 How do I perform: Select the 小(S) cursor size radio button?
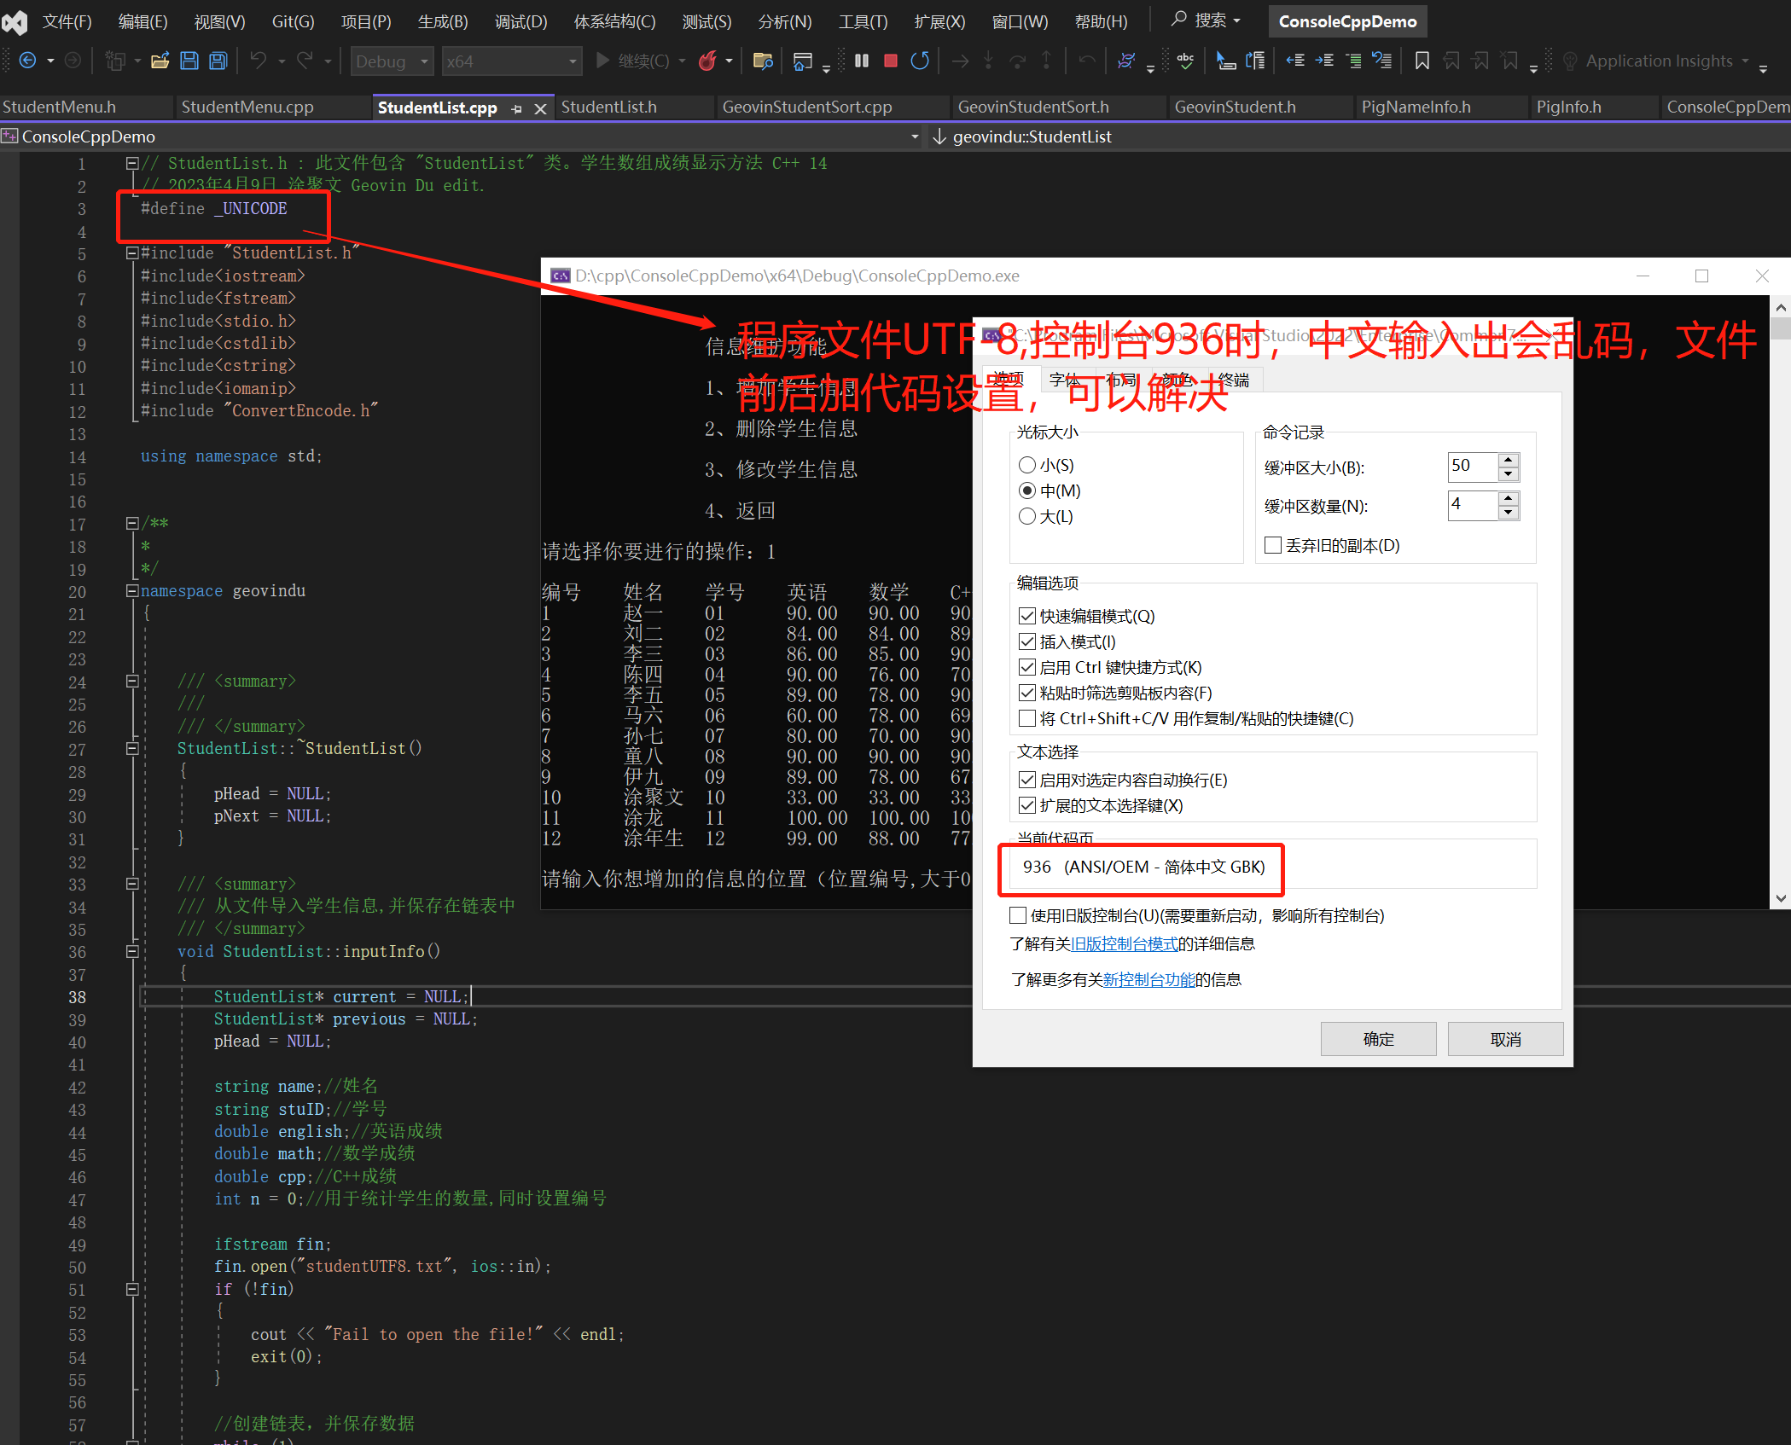1027,465
